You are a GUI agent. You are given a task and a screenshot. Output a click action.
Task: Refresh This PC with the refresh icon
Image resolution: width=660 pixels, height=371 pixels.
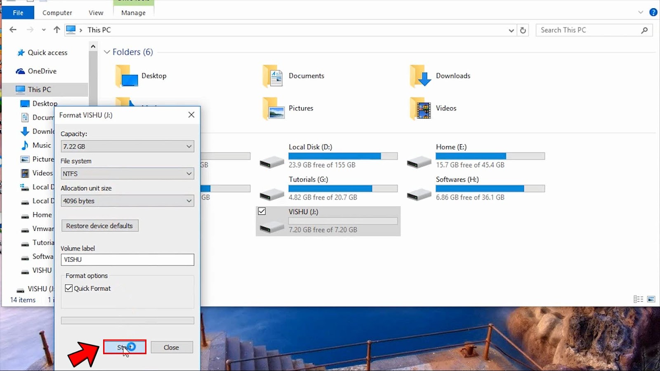[x=522, y=30]
